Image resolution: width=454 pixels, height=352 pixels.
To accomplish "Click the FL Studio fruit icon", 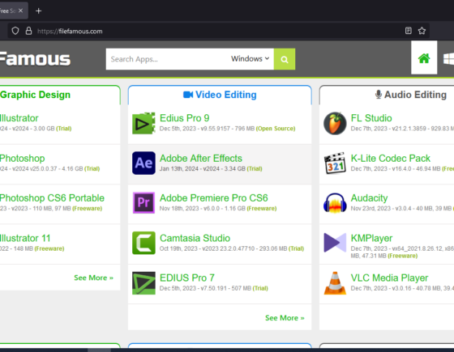I will [335, 123].
